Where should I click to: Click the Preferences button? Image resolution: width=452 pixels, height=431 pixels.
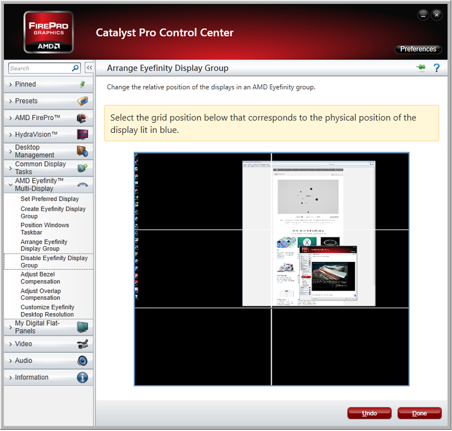[x=418, y=49]
